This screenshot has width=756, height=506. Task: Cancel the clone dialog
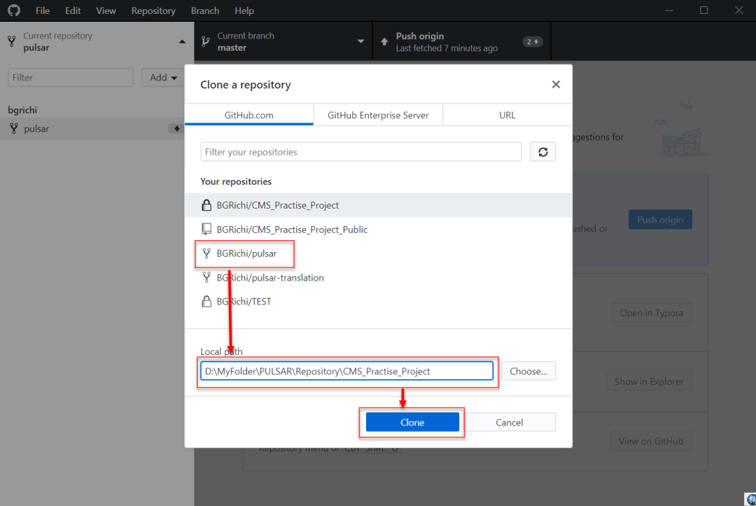pos(509,422)
